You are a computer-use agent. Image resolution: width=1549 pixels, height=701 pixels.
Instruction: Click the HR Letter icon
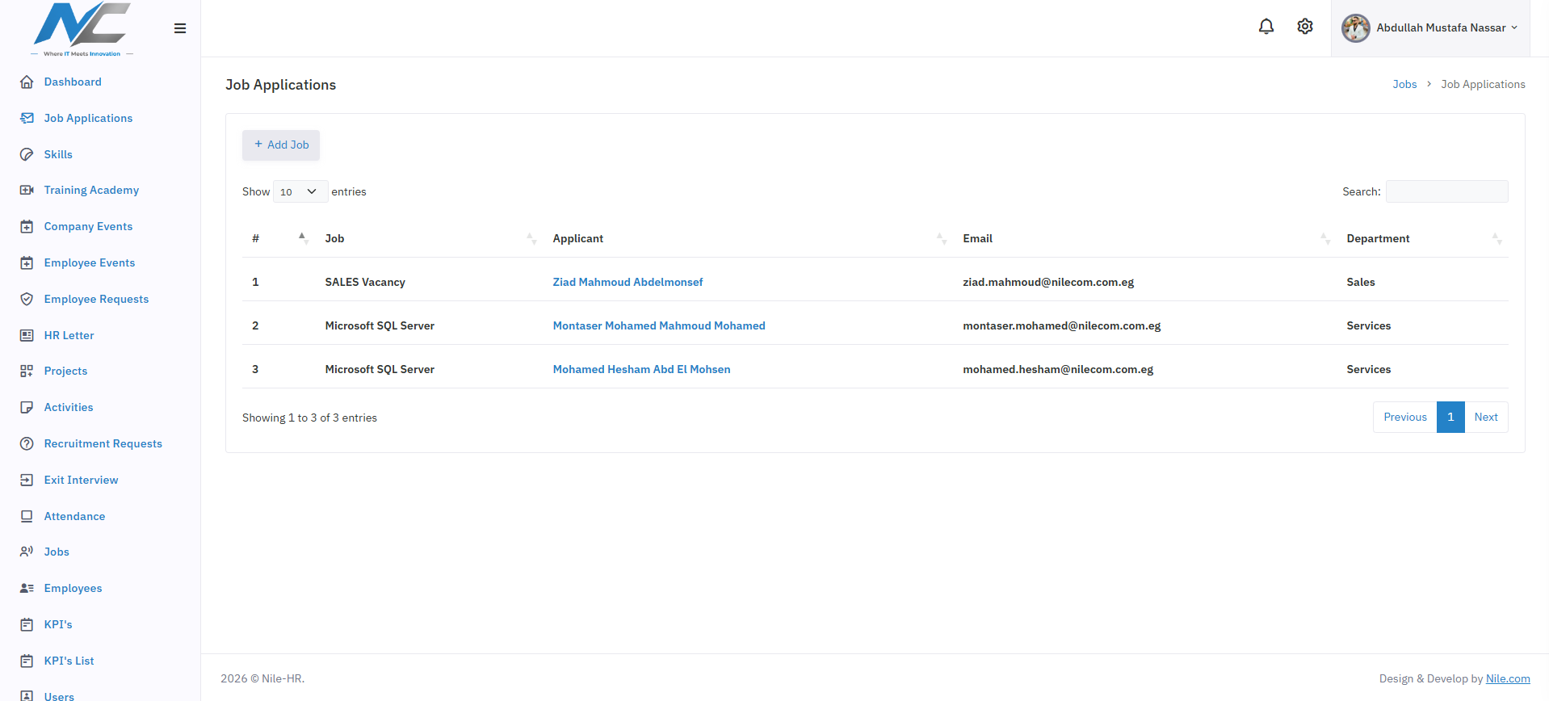(x=27, y=335)
